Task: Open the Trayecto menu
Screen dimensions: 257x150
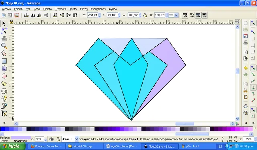Action: tap(61, 9)
